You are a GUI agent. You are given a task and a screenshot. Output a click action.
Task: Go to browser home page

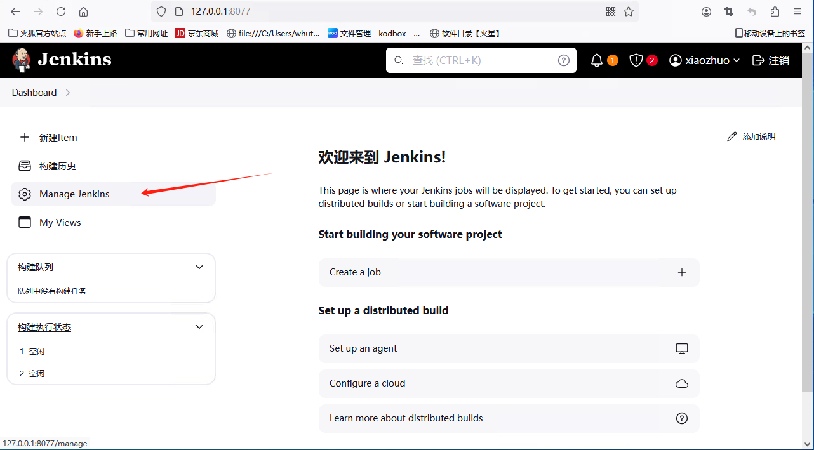tap(83, 11)
